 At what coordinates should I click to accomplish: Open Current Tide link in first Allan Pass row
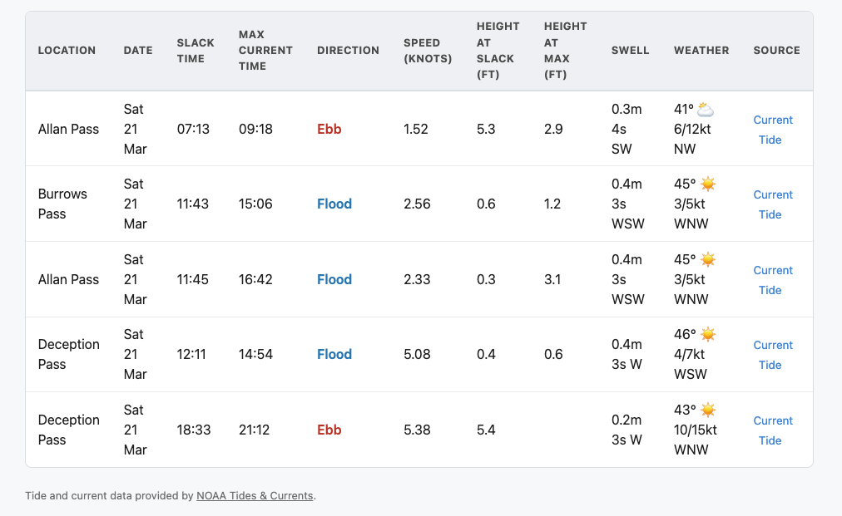coord(772,130)
